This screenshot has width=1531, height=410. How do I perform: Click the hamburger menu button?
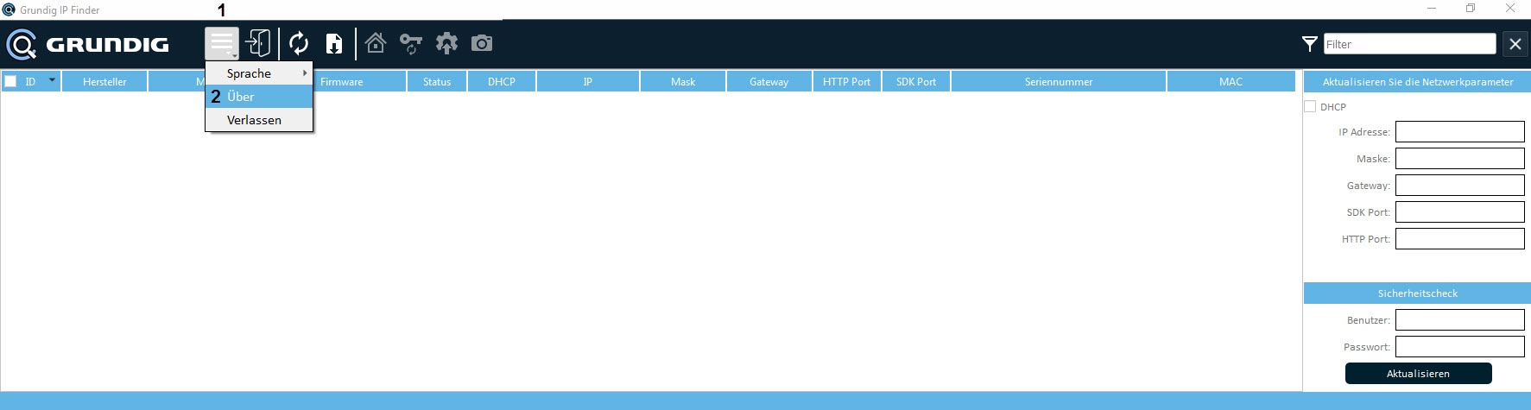tap(222, 43)
